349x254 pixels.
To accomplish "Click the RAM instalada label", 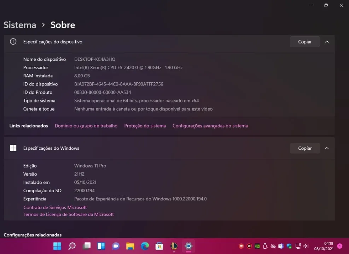I will (x=38, y=76).
